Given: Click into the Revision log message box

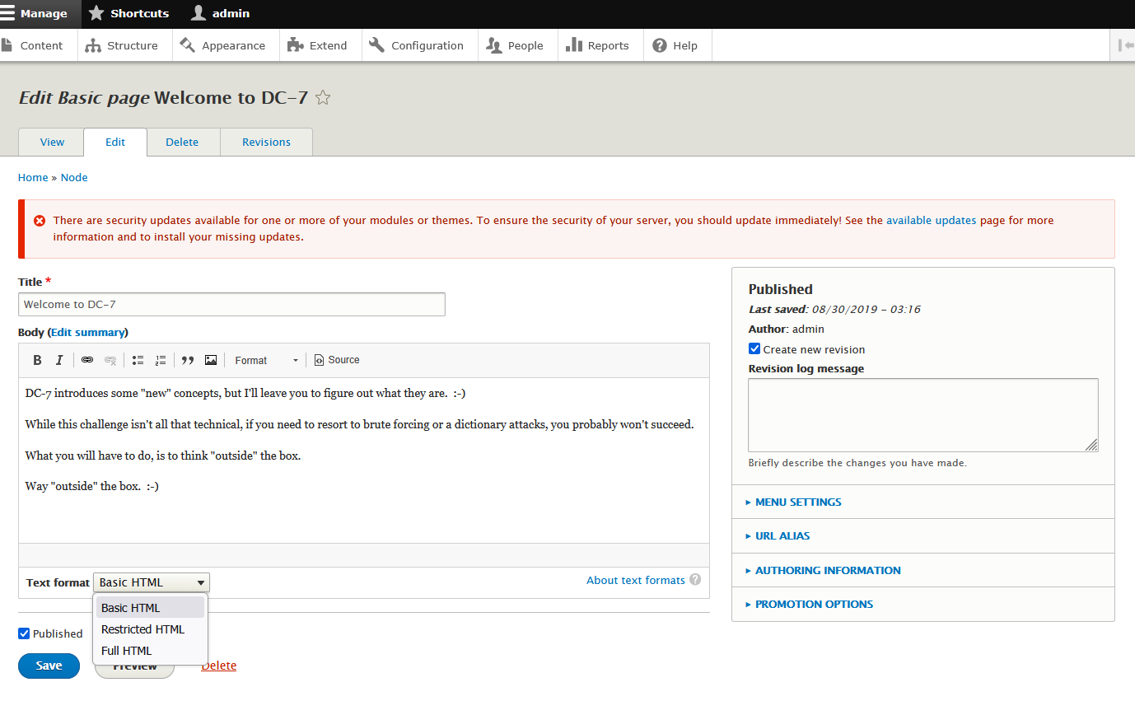Looking at the screenshot, I should click(922, 414).
